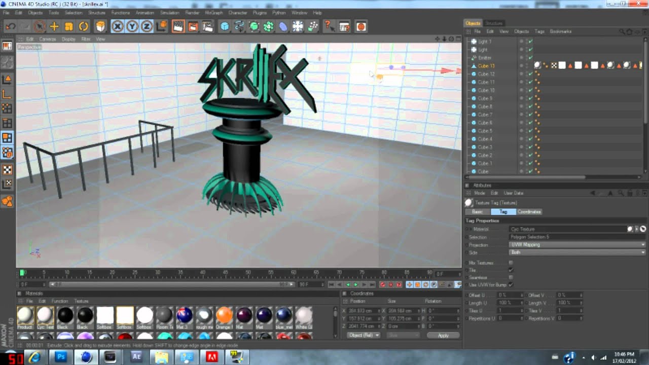This screenshot has width=649, height=365.
Task: Render the active view clapperboard icon
Action: click(178, 26)
